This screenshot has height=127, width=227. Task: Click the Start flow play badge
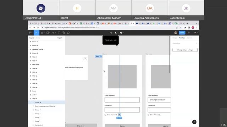coord(99,56)
